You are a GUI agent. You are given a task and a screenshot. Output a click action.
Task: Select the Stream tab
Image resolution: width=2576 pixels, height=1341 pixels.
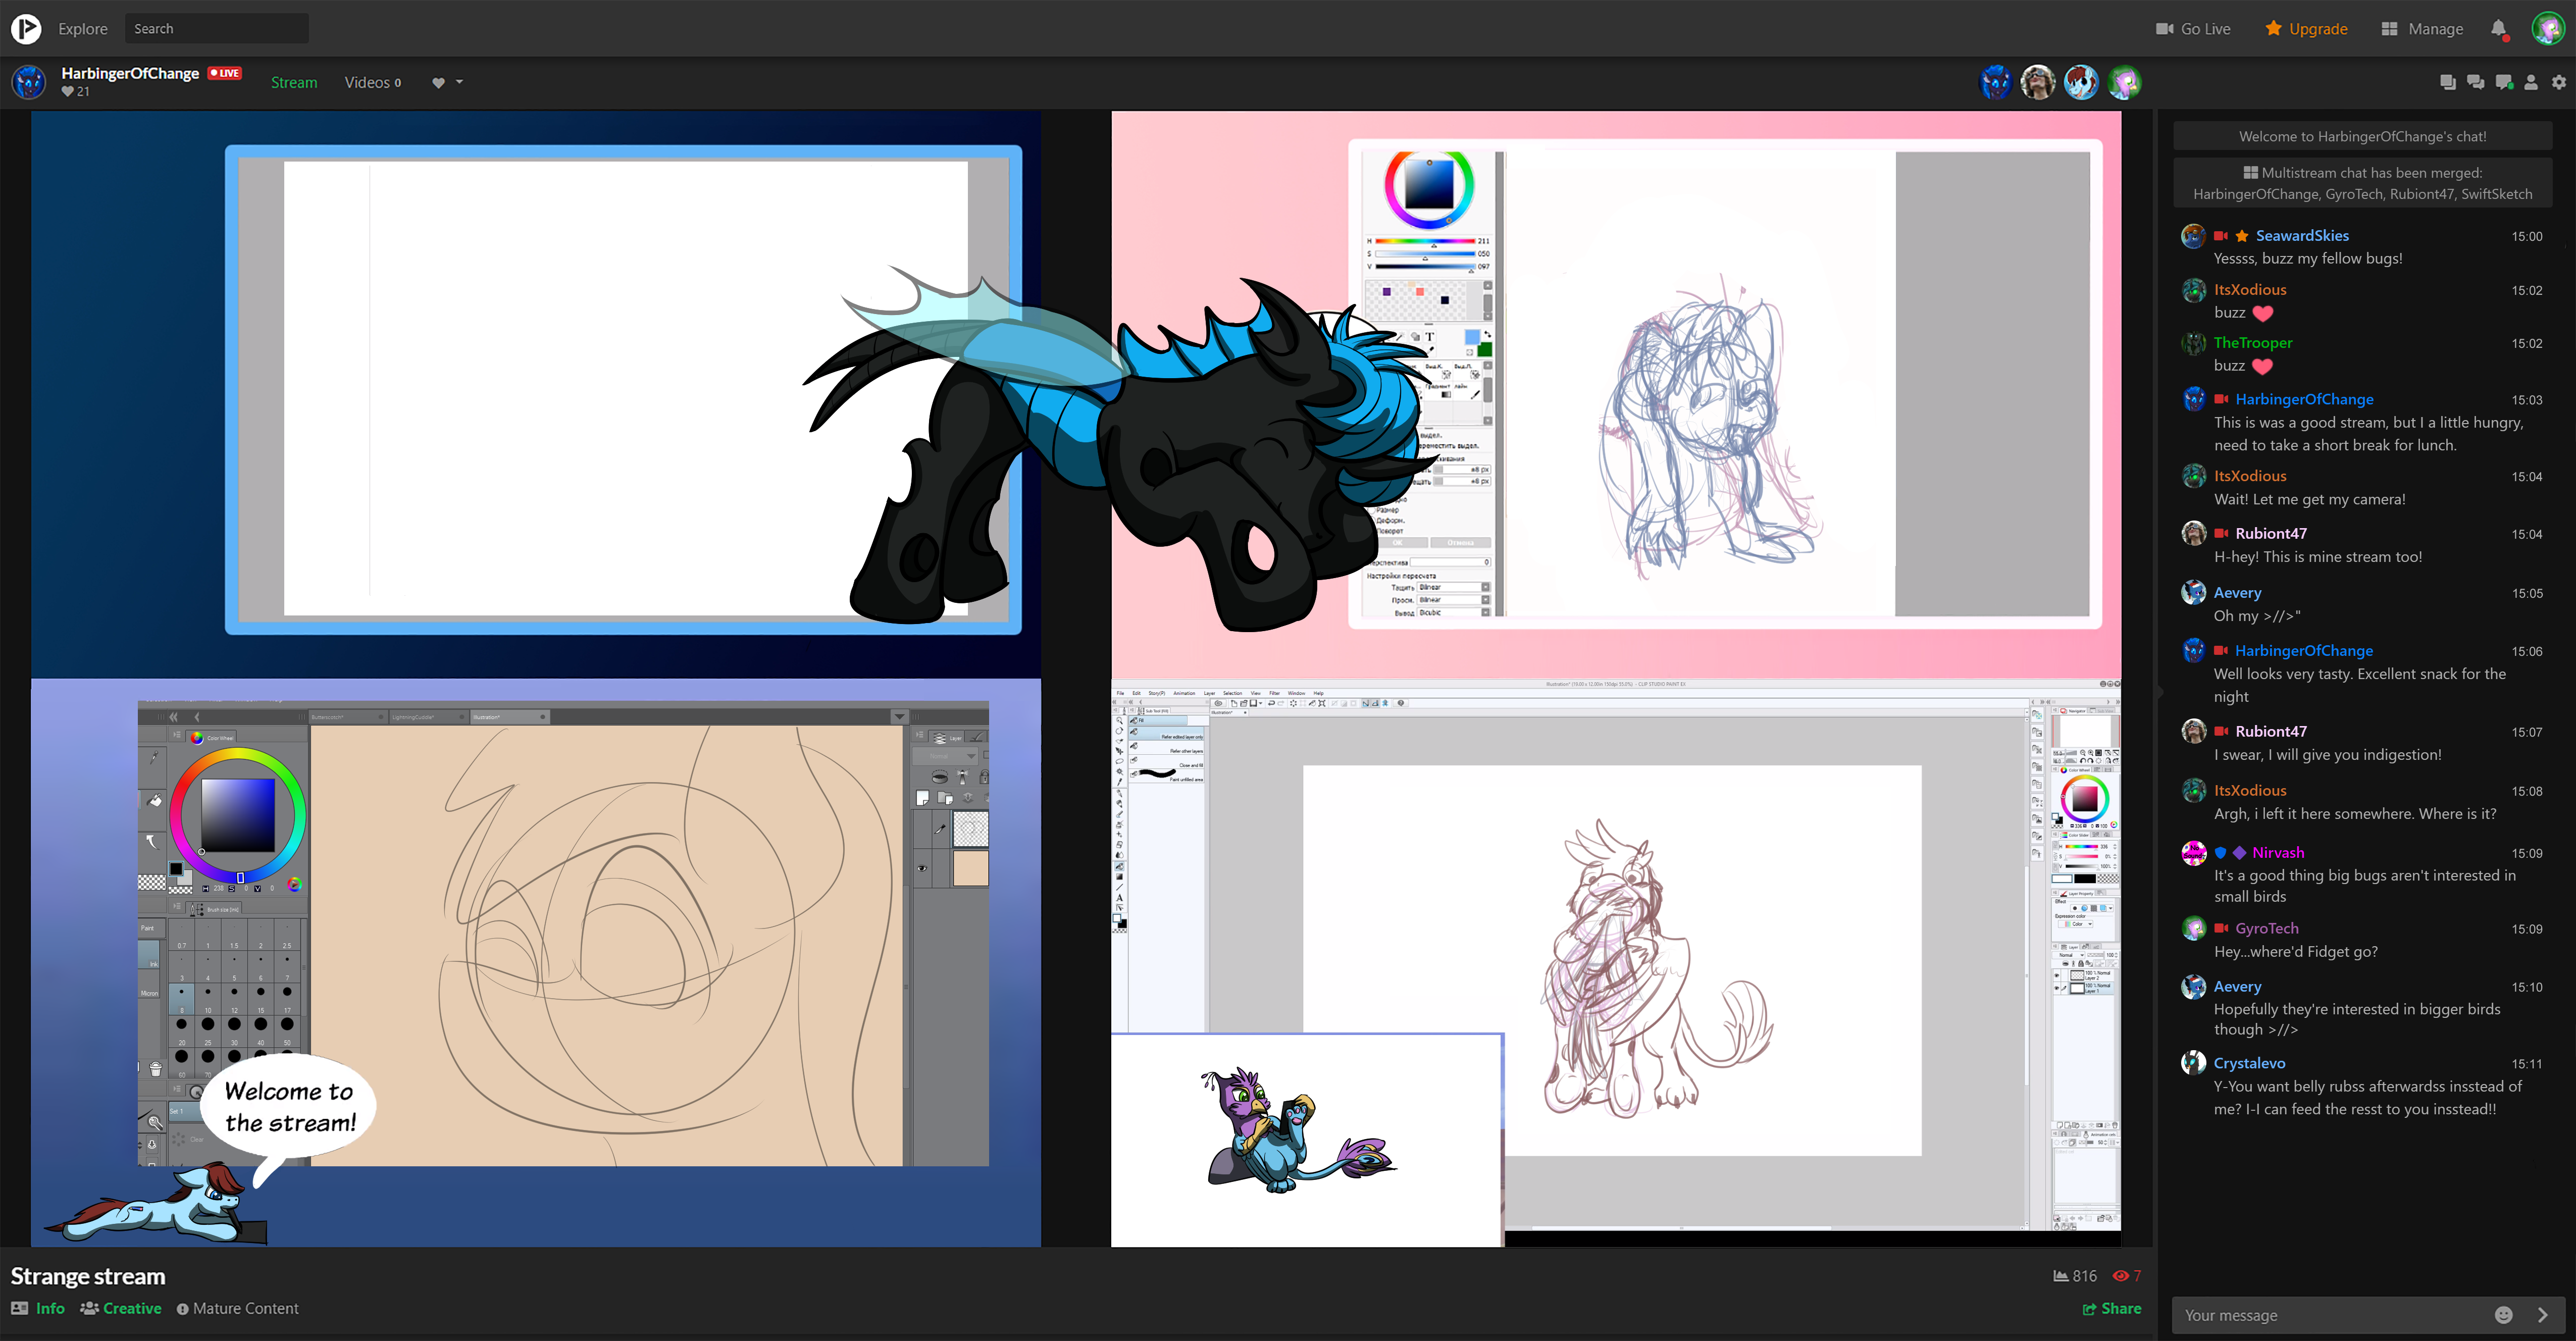pyautogui.click(x=294, y=82)
